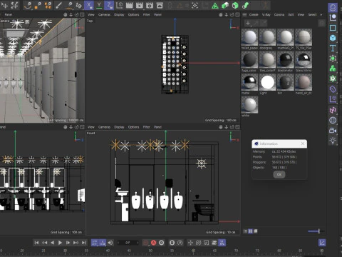
Task: Expand hidden material manager menus arrow
Action: [321, 15]
